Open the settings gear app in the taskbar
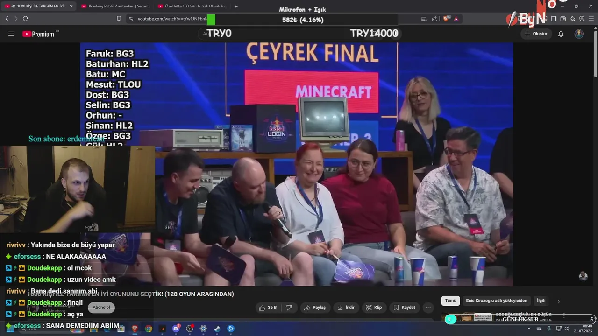Screen dimensions: 598x336 (203, 329)
